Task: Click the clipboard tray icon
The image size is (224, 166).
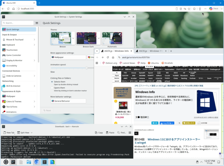Action: point(197,162)
